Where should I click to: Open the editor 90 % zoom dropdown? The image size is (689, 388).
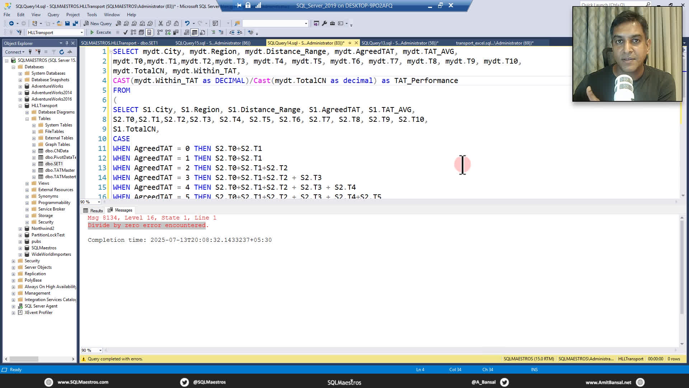(99, 202)
